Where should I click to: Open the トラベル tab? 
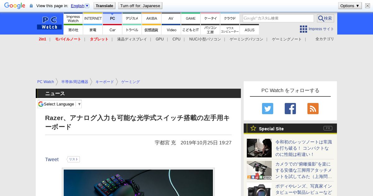tap(132, 30)
